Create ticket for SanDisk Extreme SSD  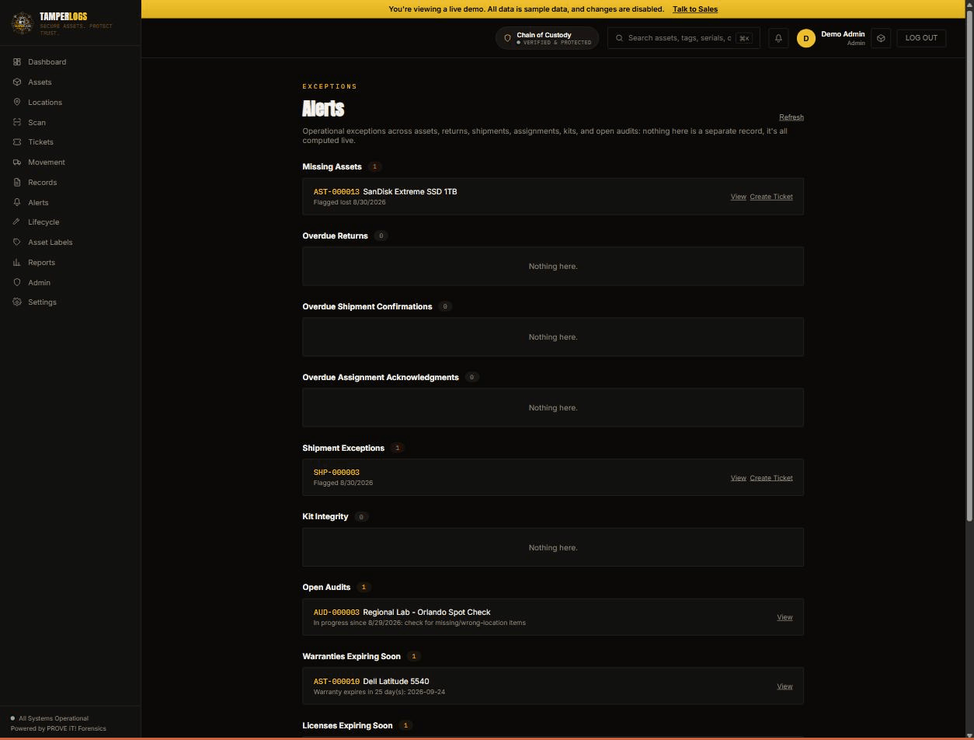(x=771, y=197)
